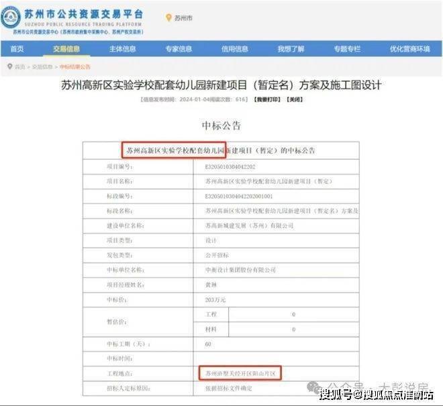This screenshot has width=443, height=406.
Task: Click the 项目类型 row label
Action: click(x=119, y=240)
